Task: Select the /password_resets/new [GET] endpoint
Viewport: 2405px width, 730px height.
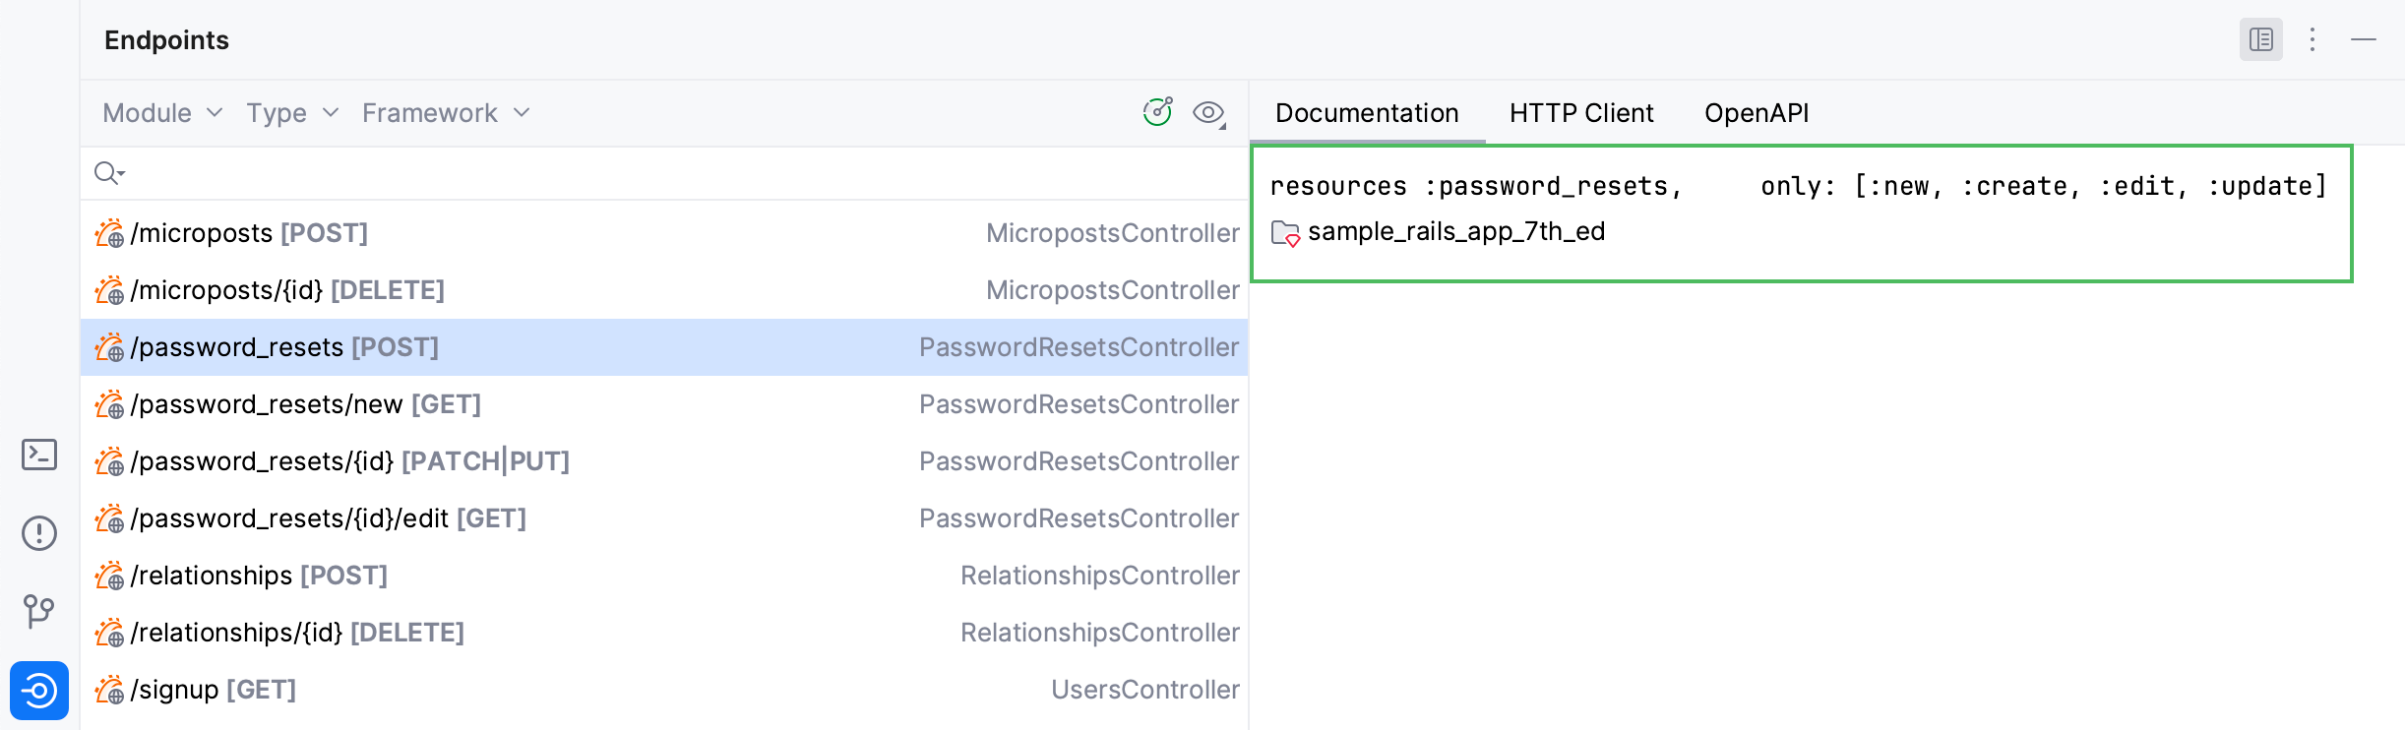Action: 305,404
